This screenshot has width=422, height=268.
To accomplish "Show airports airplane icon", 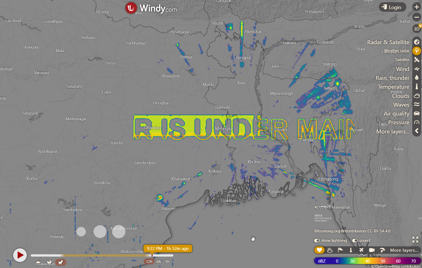I will point(361,250).
